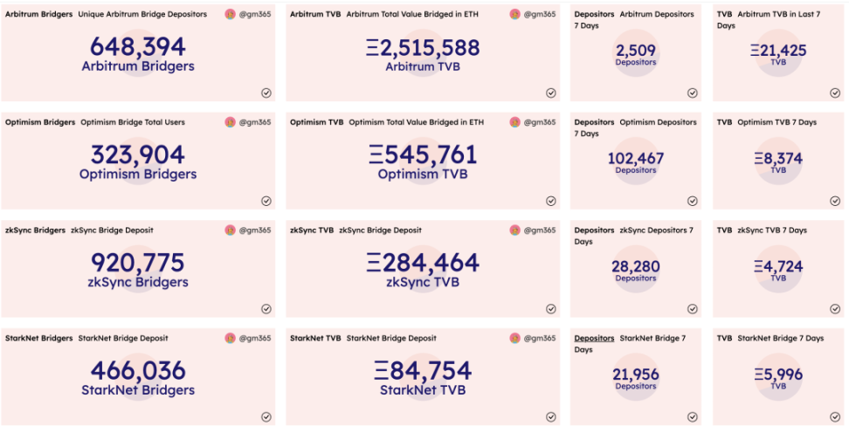
Task: Click the checkmark on StarkNet Bridge 7 Days TVB card
Action: pos(835,416)
